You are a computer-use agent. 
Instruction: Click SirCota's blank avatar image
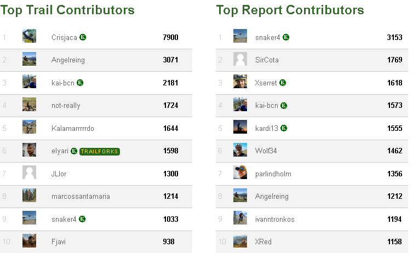240,60
